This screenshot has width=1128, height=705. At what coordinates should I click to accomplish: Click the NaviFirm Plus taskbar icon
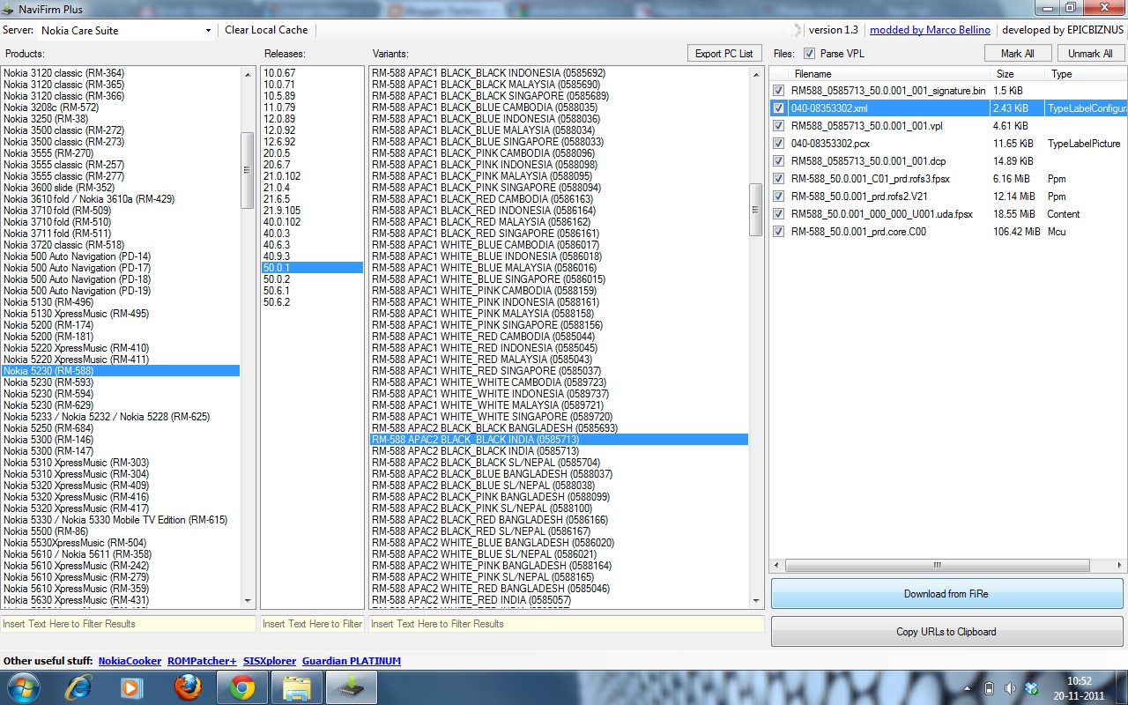[x=352, y=687]
